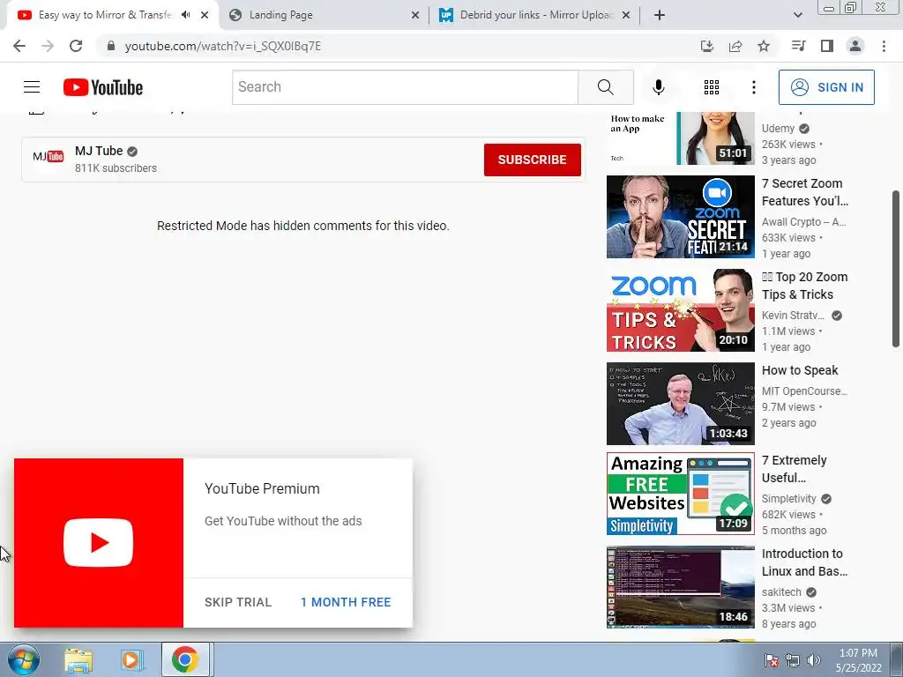
Task: Click the install app icon in address bar
Action: 707,46
